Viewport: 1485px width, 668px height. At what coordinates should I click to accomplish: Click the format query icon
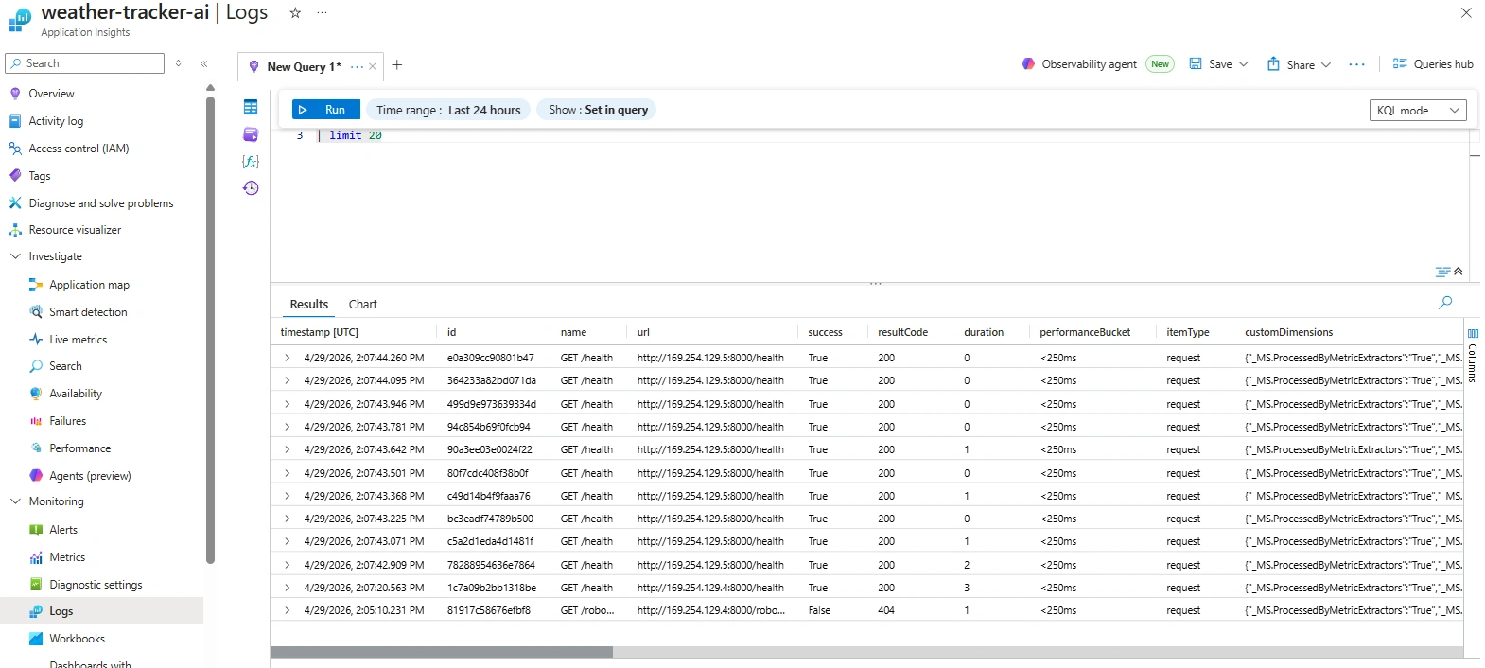click(1442, 272)
